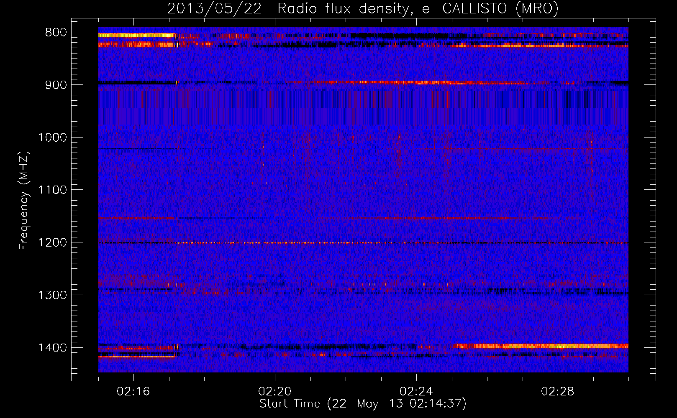The height and width of the screenshot is (418, 677).
Task: Click the 02:16 time tick label
Action: [x=133, y=391]
